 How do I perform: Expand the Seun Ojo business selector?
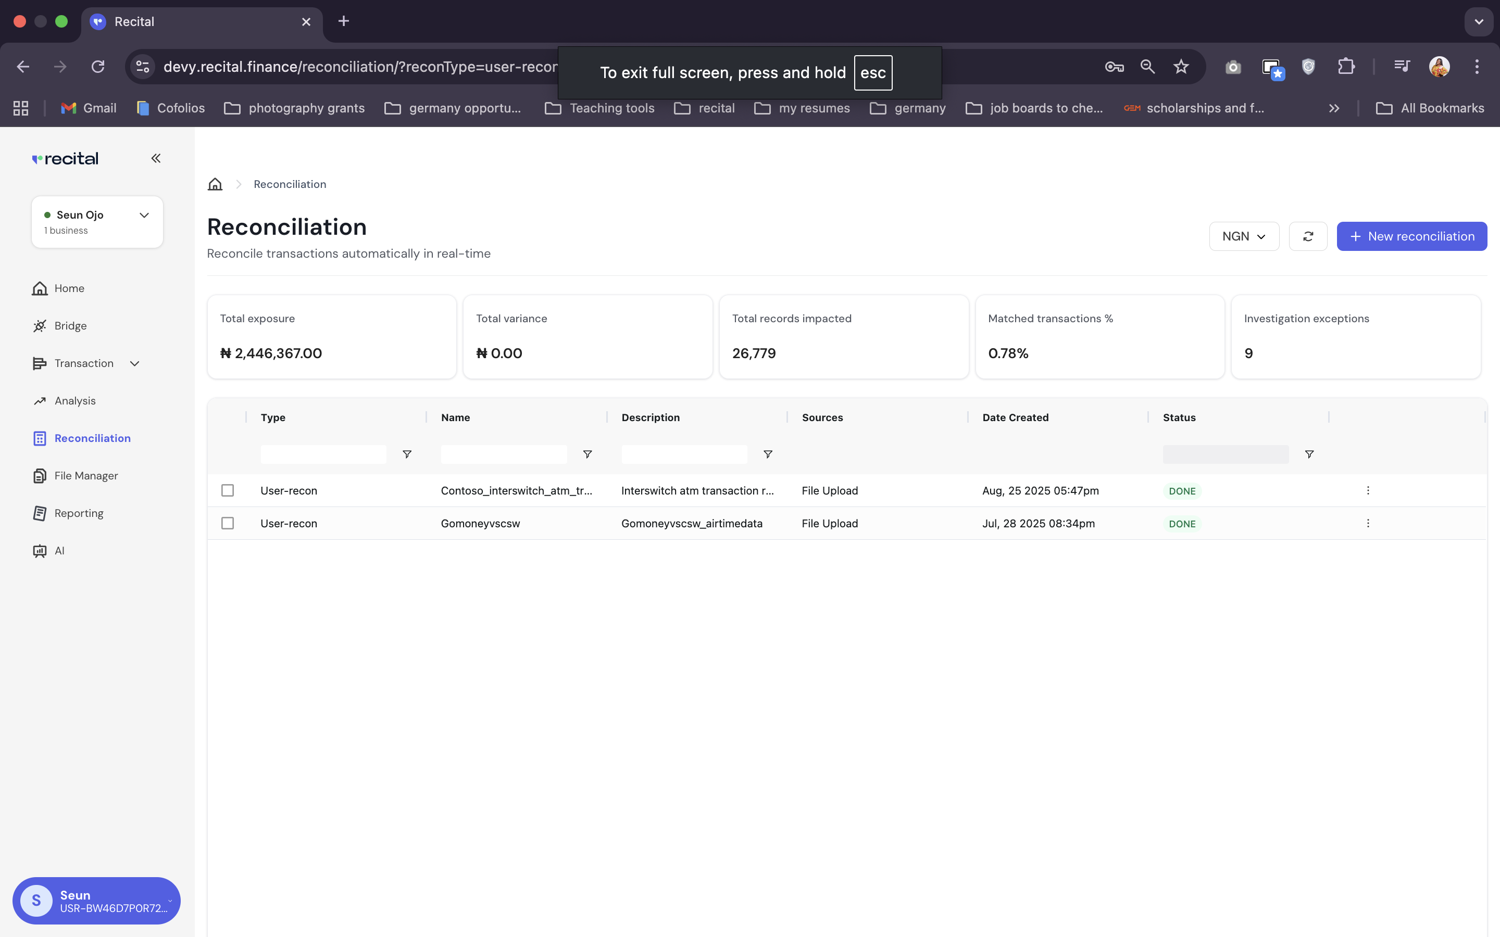coord(97,222)
